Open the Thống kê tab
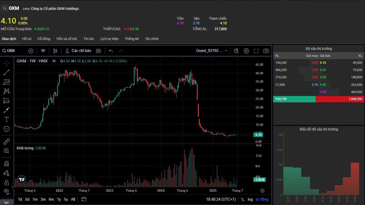Screen dimensions: 365x205 click(x=132, y=39)
